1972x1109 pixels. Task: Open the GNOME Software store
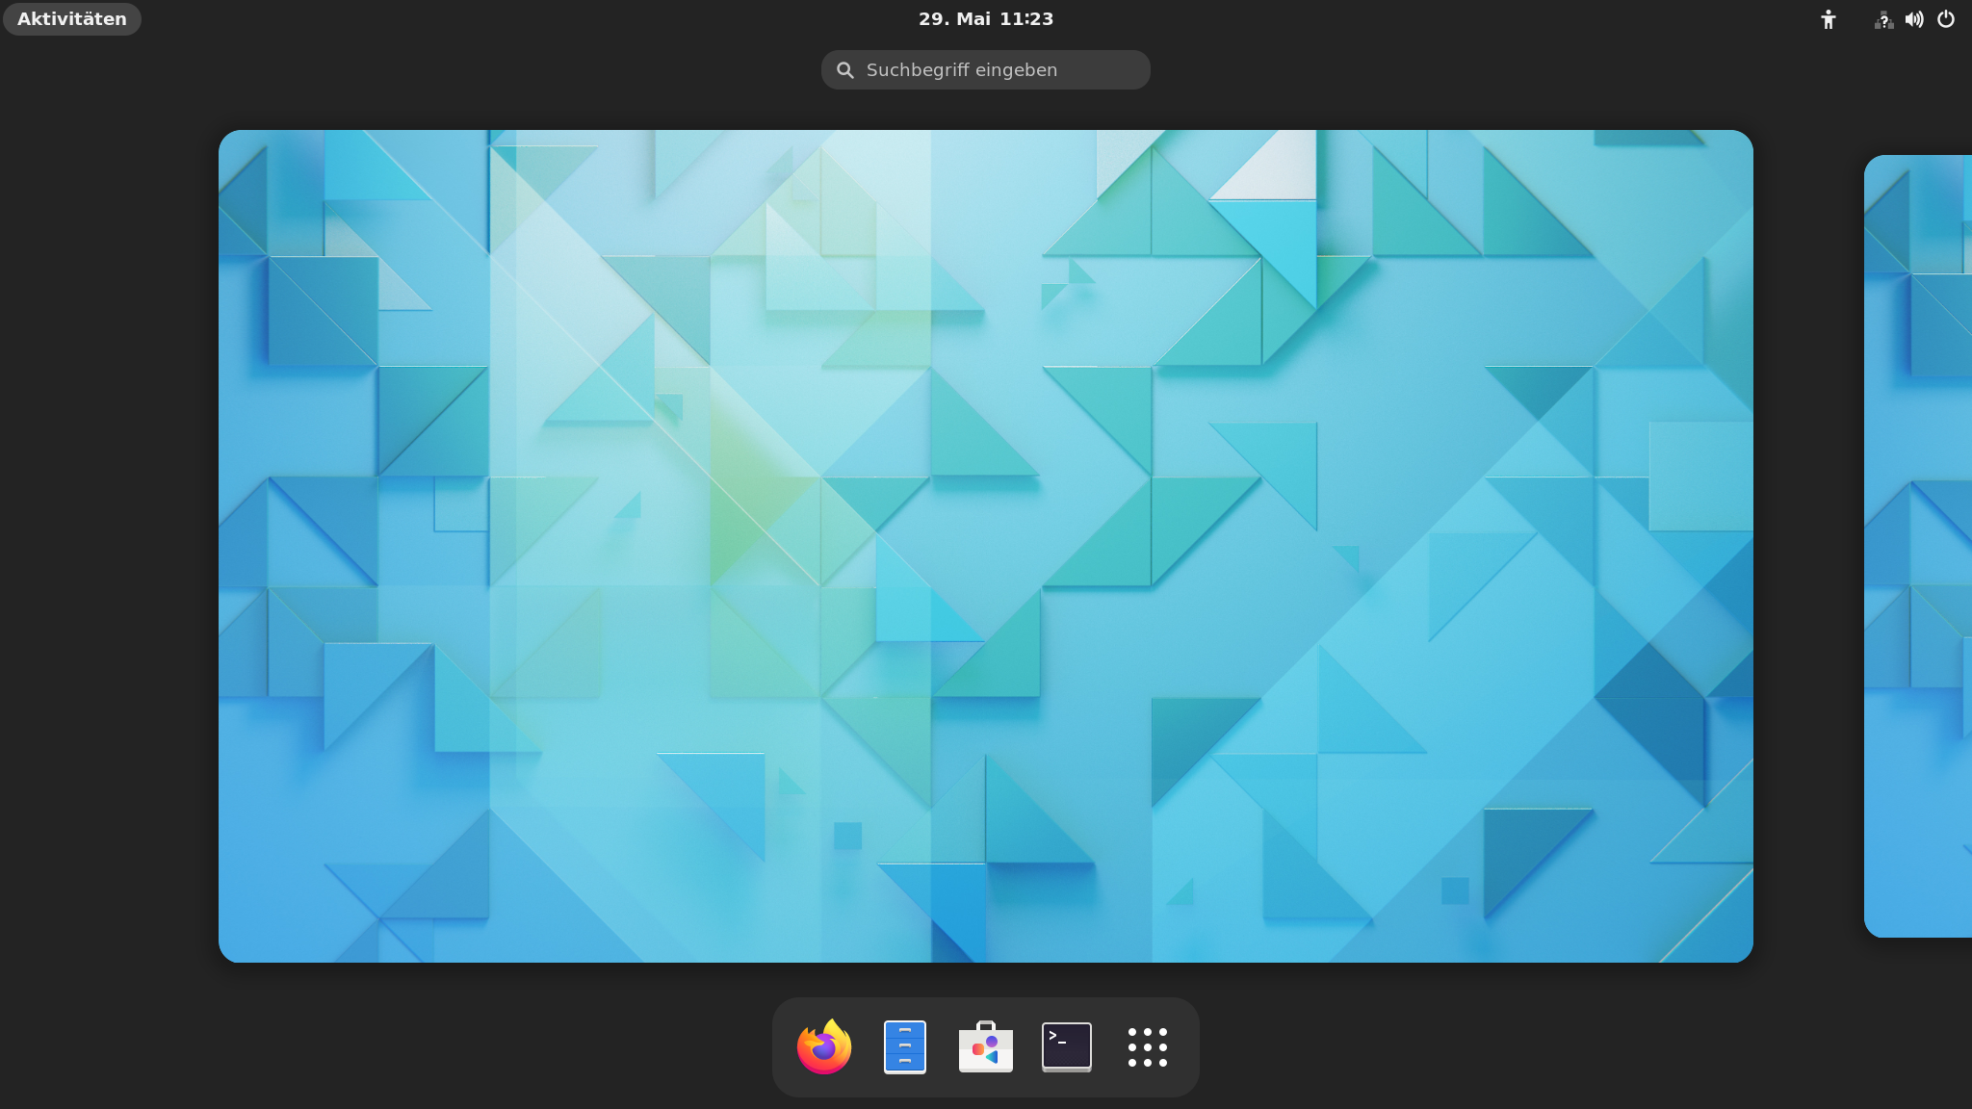pos(985,1046)
